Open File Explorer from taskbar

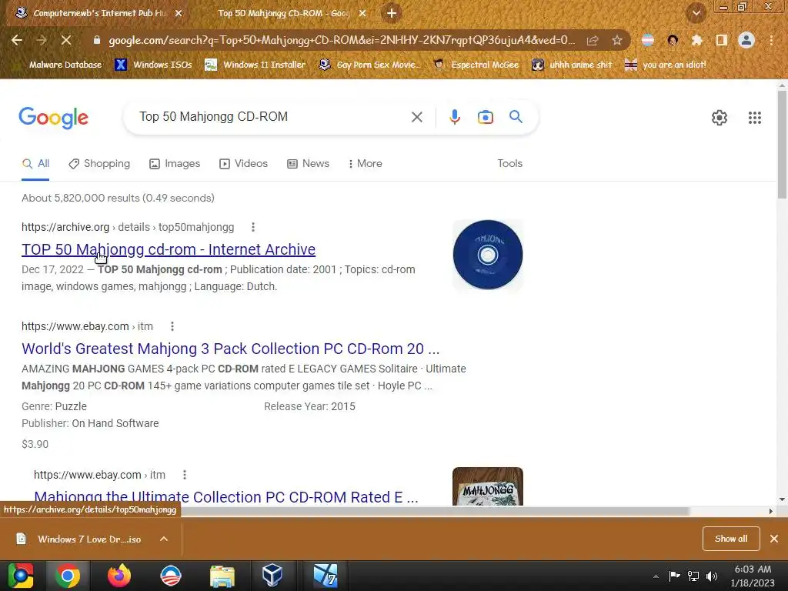pos(222,576)
